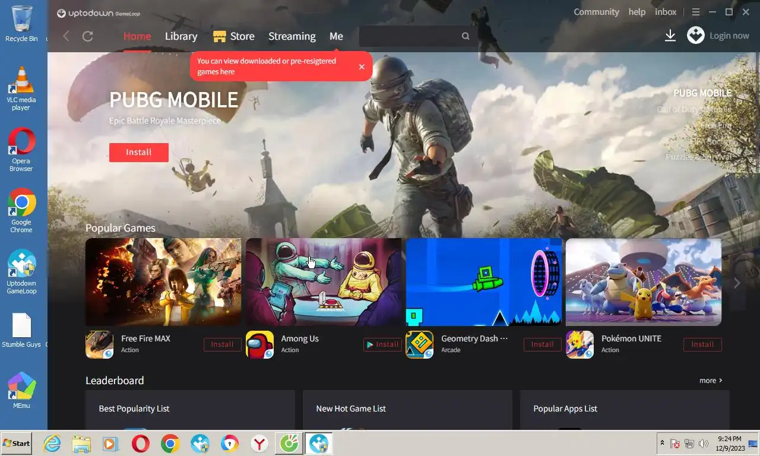The width and height of the screenshot is (760, 456).
Task: Install Among Us
Action: tap(382, 344)
